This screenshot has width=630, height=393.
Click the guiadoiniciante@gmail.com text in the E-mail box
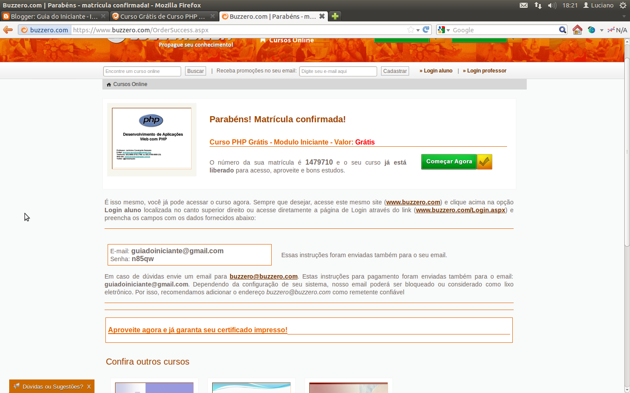point(178,251)
